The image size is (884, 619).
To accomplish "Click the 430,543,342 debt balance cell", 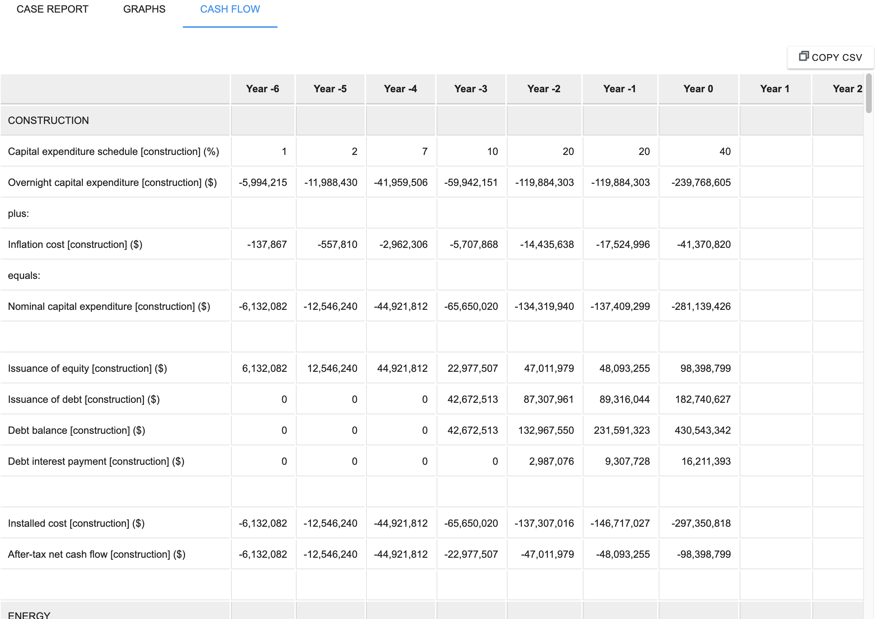I will pyautogui.click(x=703, y=430).
